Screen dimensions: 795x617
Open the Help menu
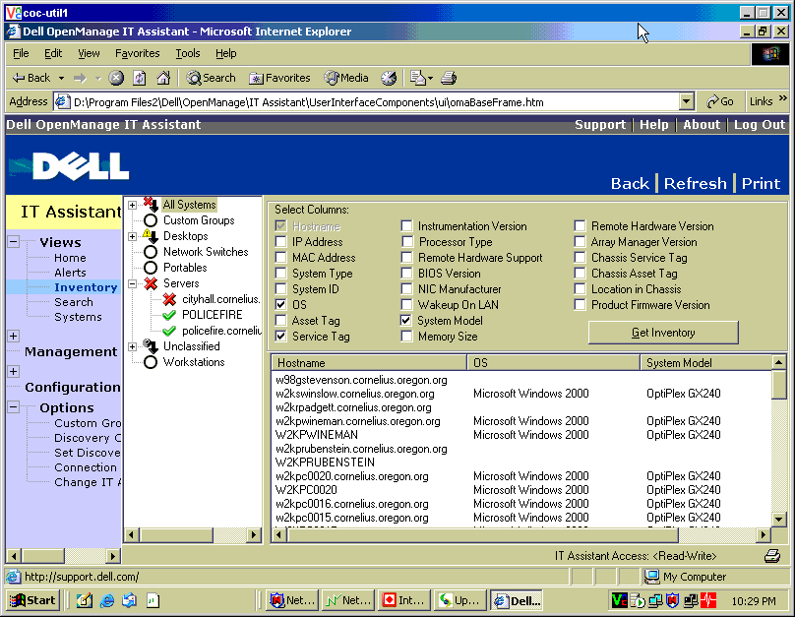coord(225,53)
